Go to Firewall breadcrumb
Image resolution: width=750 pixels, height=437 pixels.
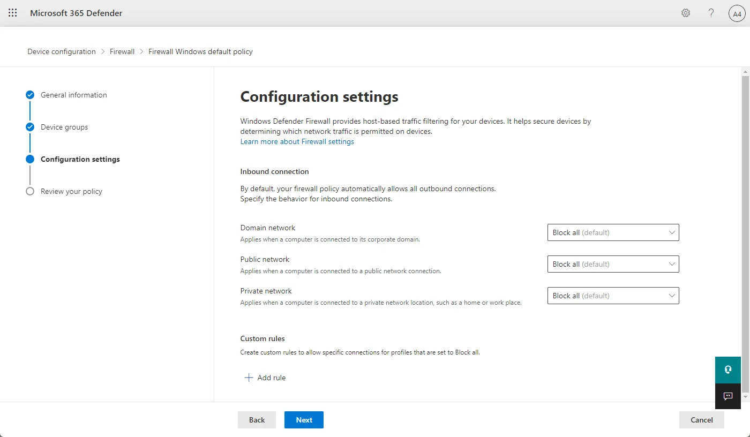click(x=122, y=51)
